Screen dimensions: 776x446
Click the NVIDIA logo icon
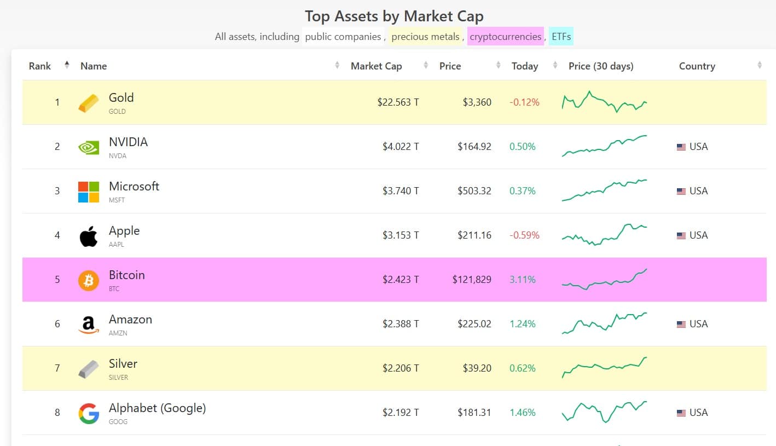click(89, 147)
